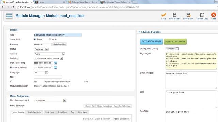
Task: Click the lower Toggle Selection inside tab panel
Action: pyautogui.click(x=120, y=119)
